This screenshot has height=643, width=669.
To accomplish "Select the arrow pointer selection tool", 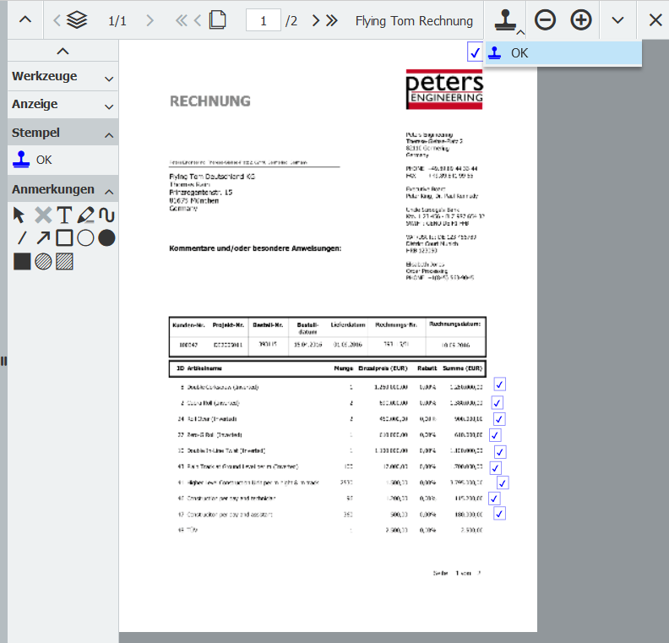I will point(20,215).
